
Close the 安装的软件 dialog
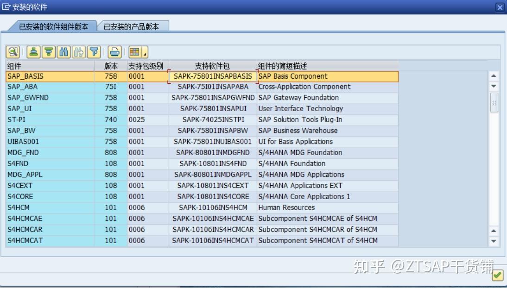coord(499,7)
